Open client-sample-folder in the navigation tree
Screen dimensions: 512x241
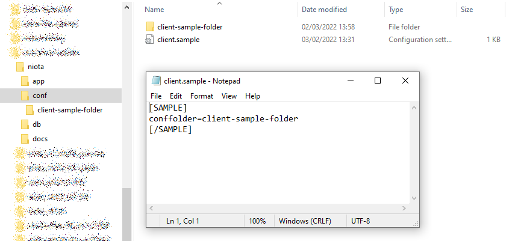(x=69, y=109)
